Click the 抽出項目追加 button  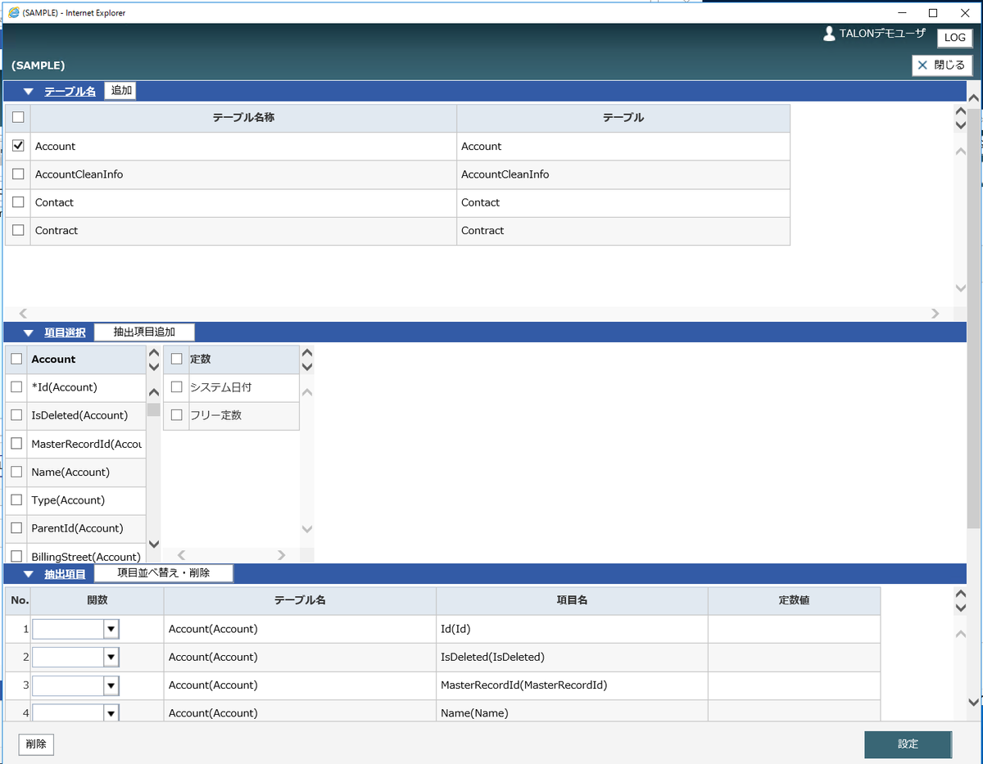pos(144,332)
